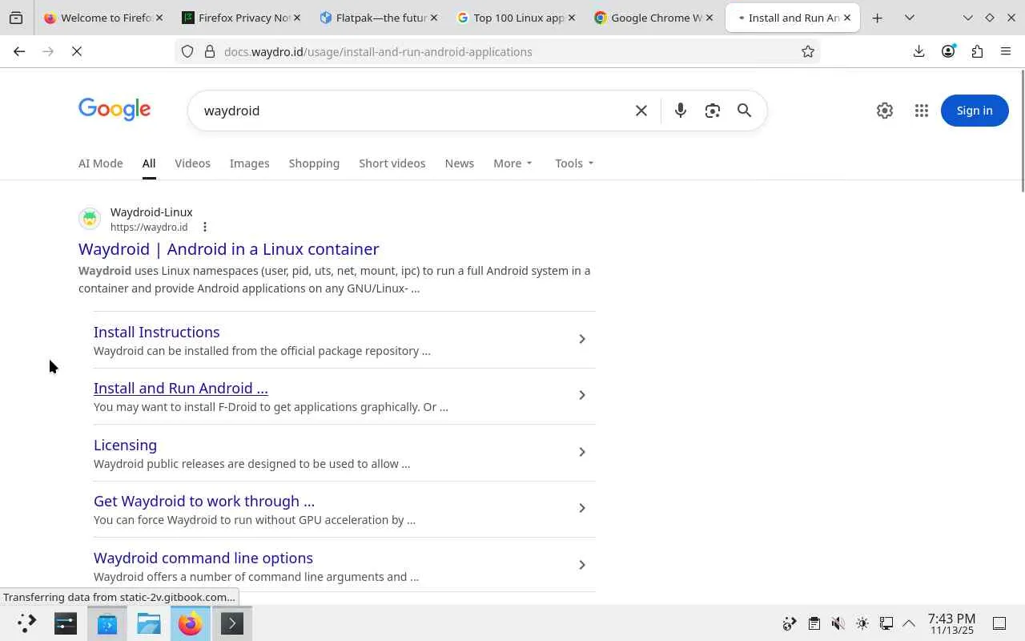Search by image using the camera icon
Screen dimensions: 1025x641
point(713,111)
